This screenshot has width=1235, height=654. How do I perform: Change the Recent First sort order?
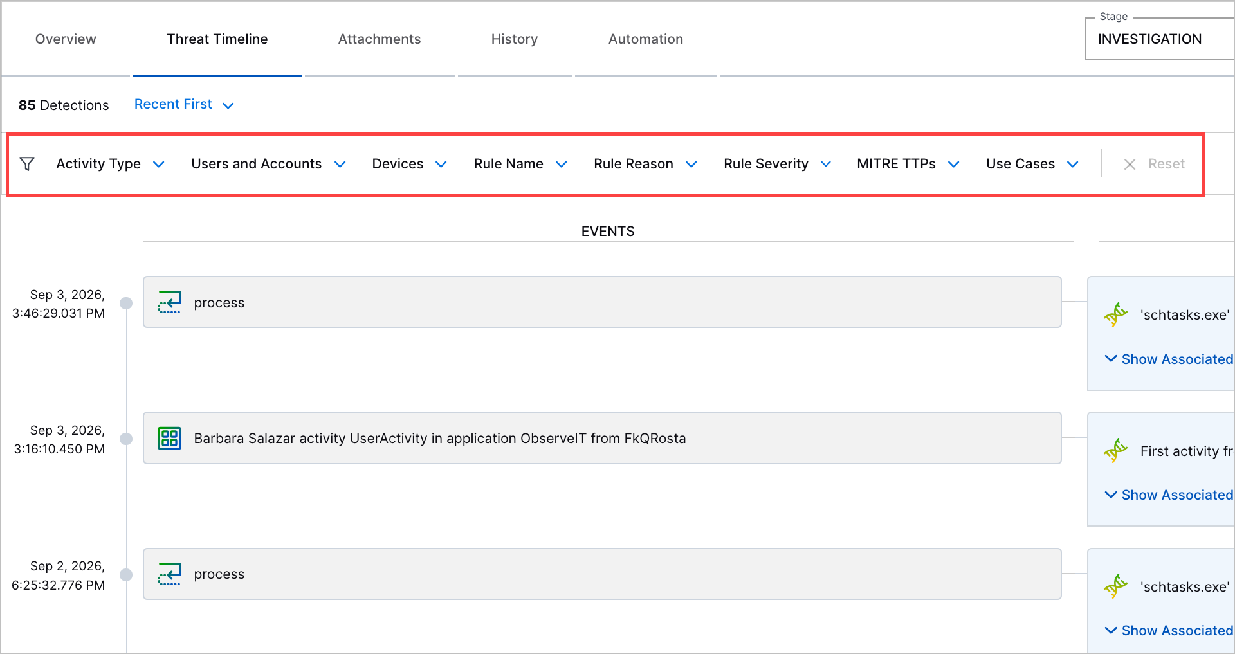coord(184,104)
